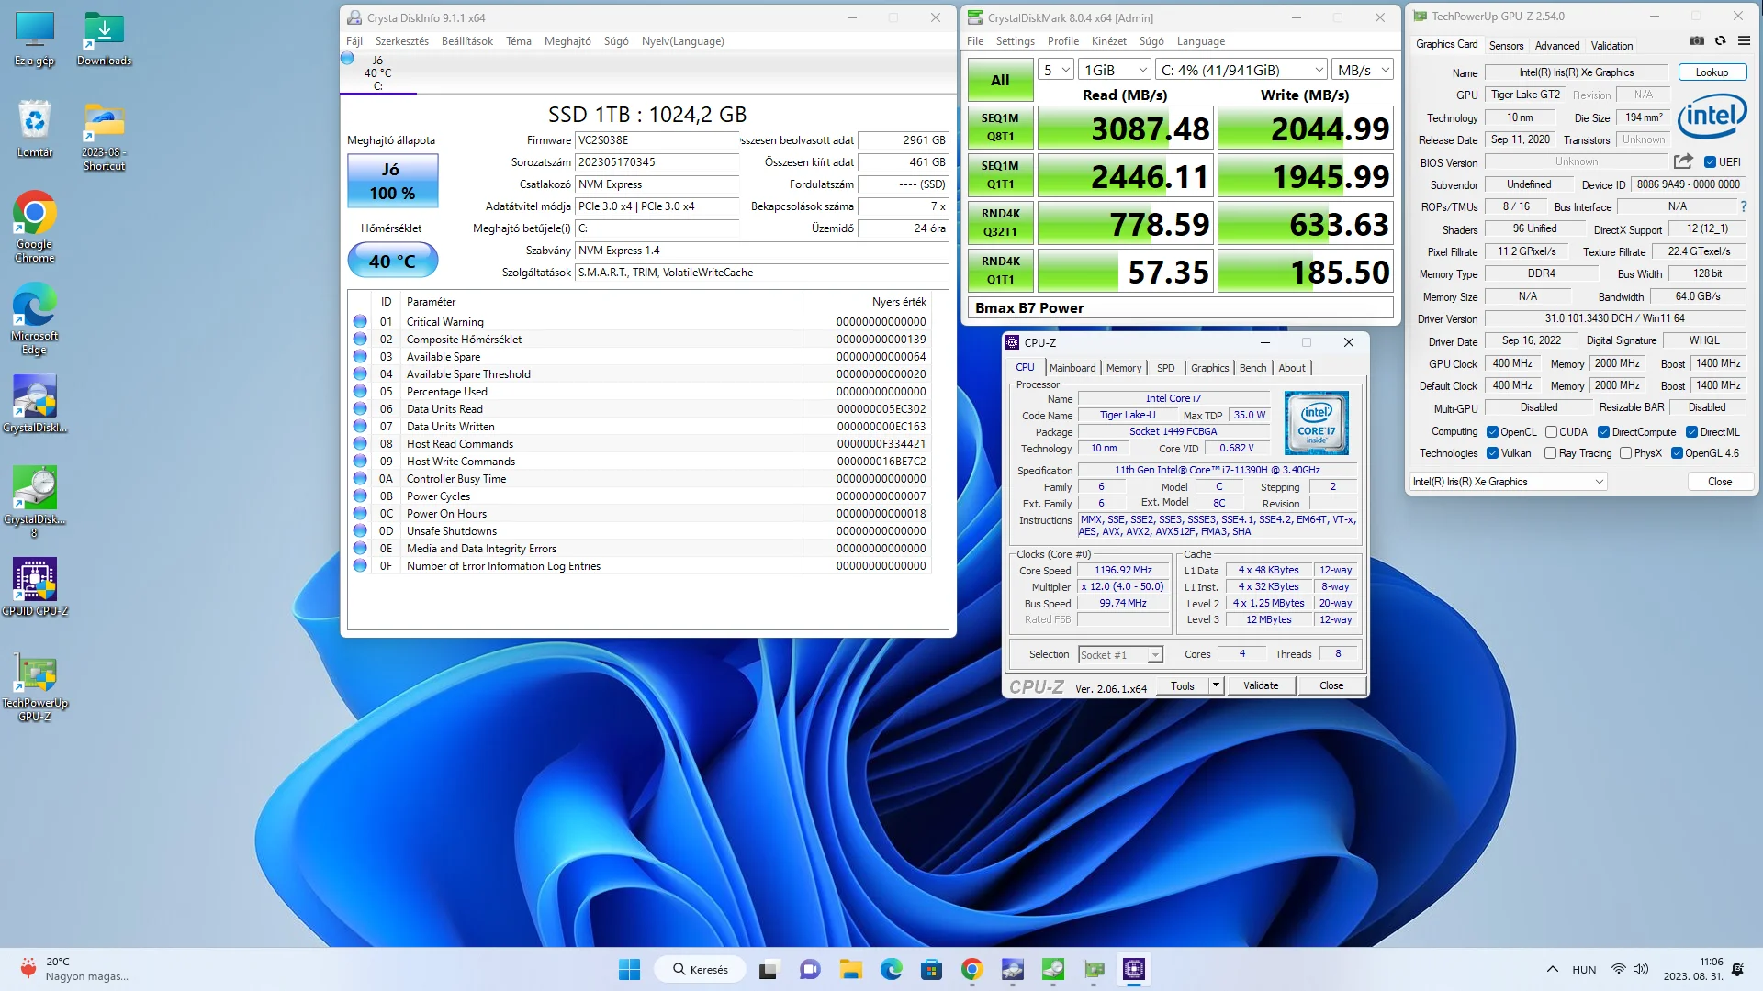Open GPU-Z hamburger menu icon
This screenshot has height=991, width=1763.
[x=1744, y=41]
